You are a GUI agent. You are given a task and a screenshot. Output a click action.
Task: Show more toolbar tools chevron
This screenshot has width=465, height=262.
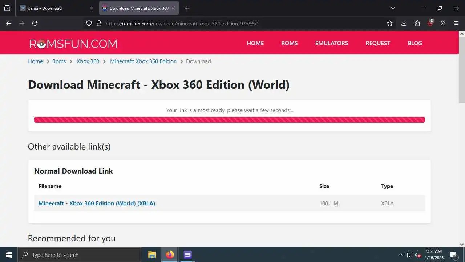coord(443,23)
